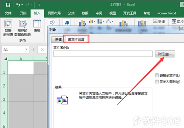Open the 数据 ribbon tab

pos(85,13)
